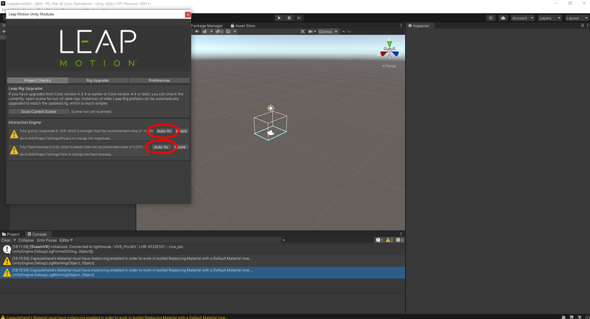Open the Scene view three-dot options menu
Image resolution: width=590 pixels, height=319 pixels.
pyautogui.click(x=401, y=26)
